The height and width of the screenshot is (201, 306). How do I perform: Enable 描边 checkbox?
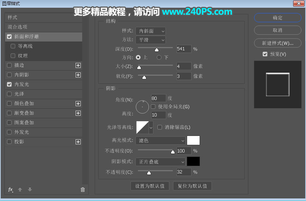click(x=9, y=65)
